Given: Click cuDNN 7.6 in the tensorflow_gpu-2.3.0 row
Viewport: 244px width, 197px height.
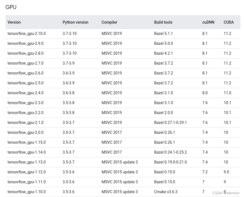Looking at the screenshot, I should point(205,103).
